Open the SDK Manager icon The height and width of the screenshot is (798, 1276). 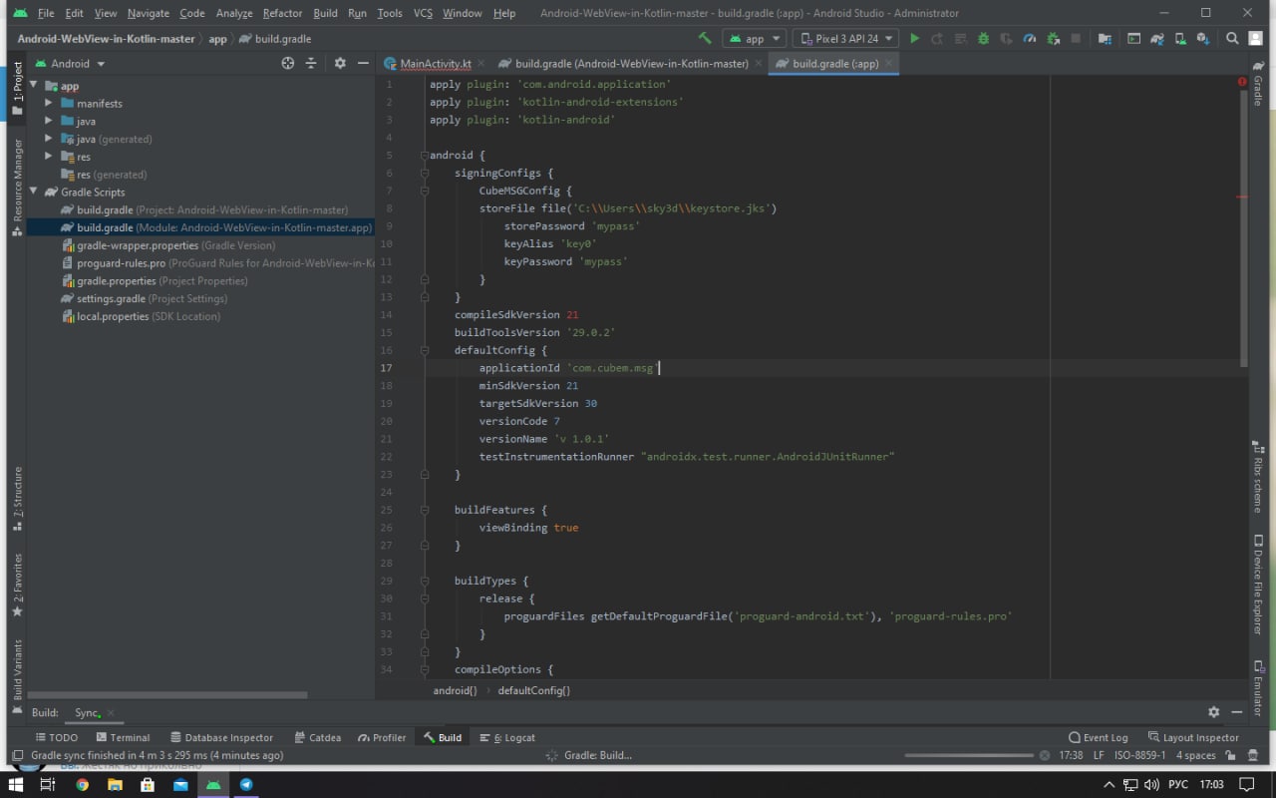pyautogui.click(x=1203, y=39)
